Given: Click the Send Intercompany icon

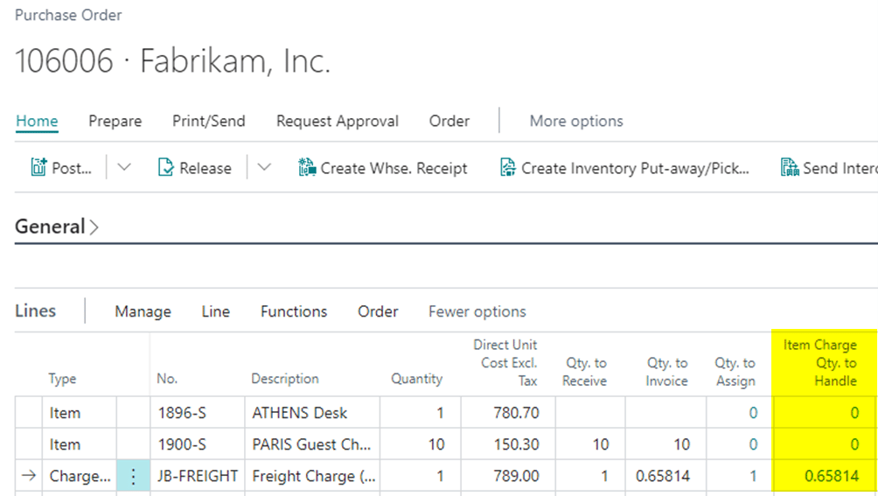Looking at the screenshot, I should [789, 168].
